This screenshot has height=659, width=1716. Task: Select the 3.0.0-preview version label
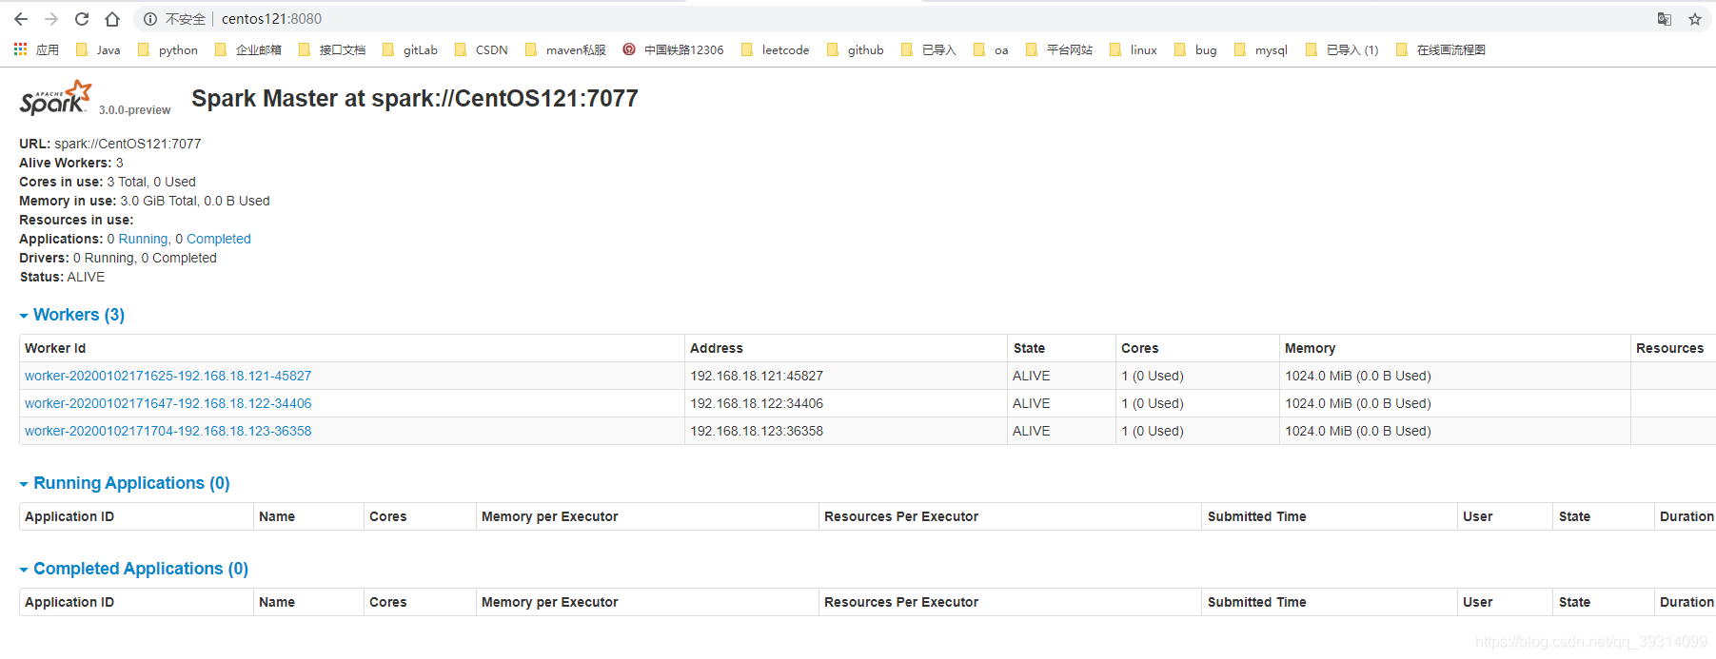(135, 110)
